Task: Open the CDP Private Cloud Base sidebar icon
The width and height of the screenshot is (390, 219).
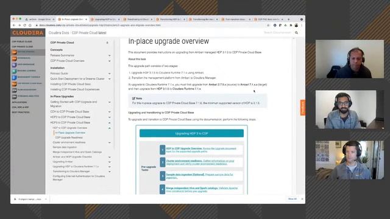Action: point(15,84)
